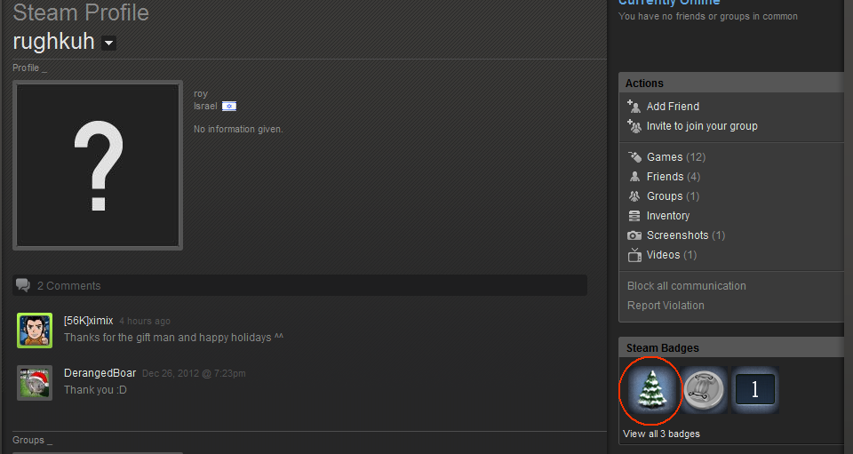The width and height of the screenshot is (853, 454).
Task: View the Friends (4) list
Action: point(673,177)
